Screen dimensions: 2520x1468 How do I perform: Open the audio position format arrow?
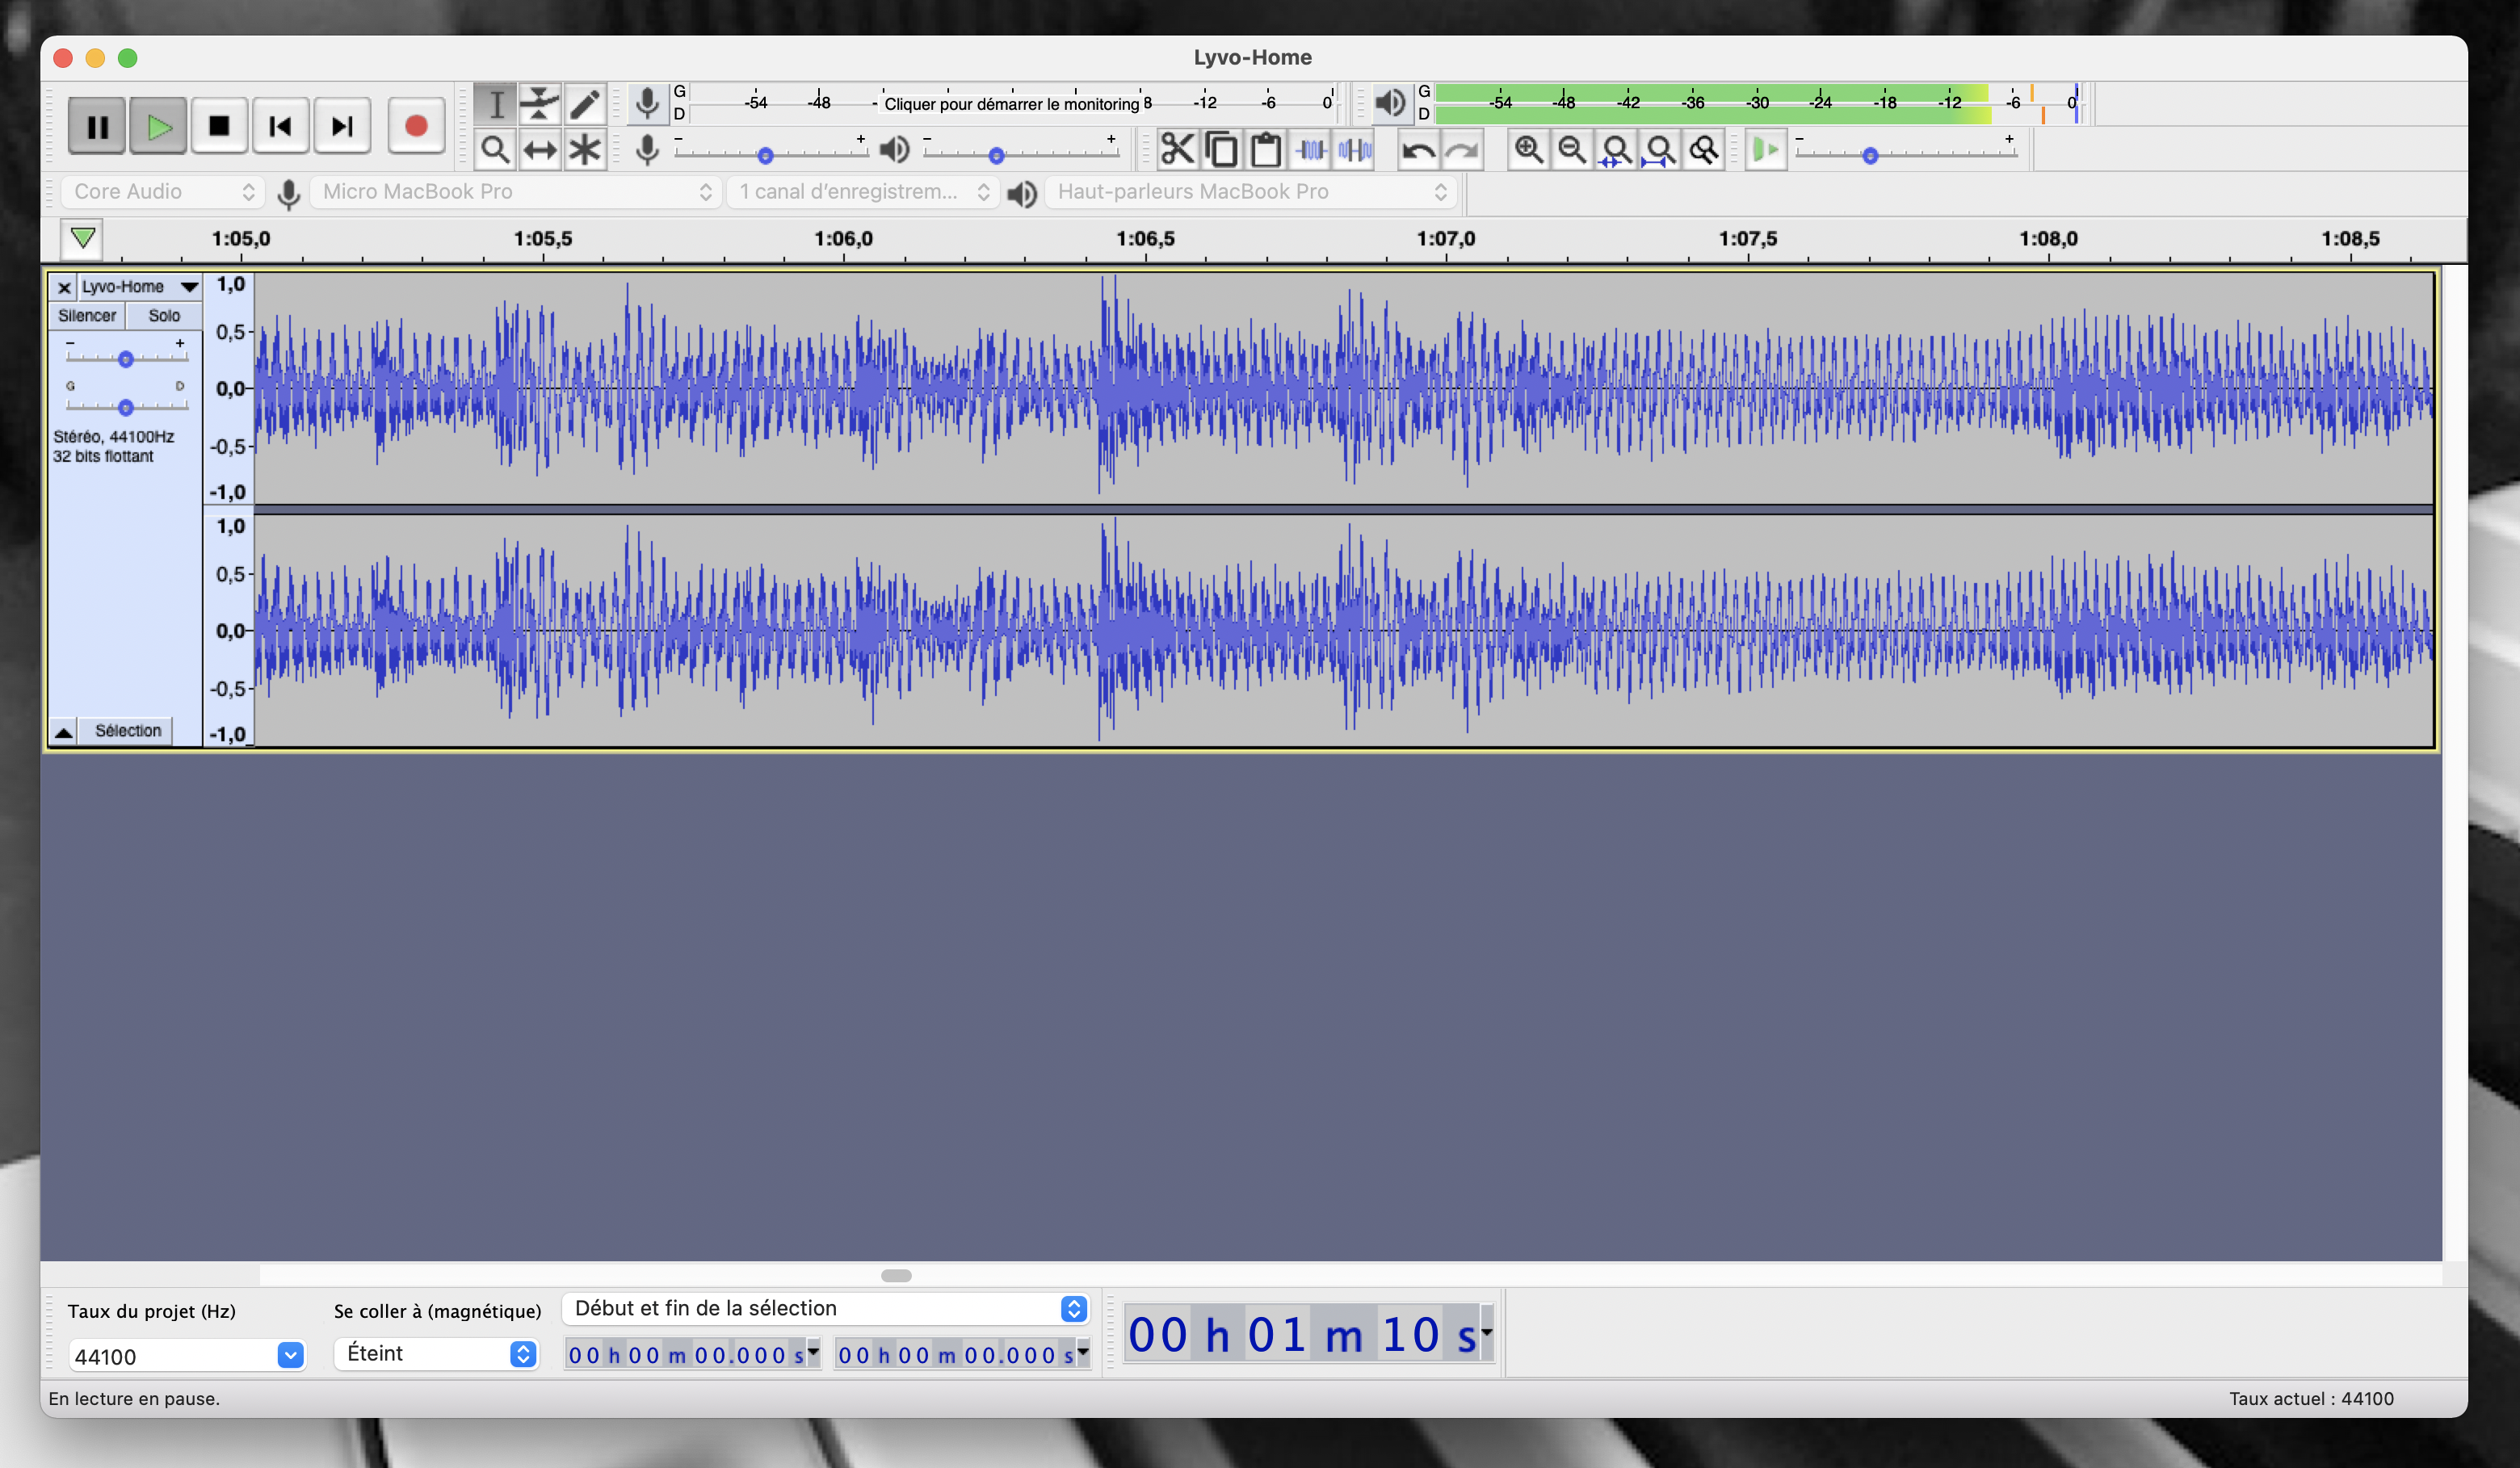1487,1332
